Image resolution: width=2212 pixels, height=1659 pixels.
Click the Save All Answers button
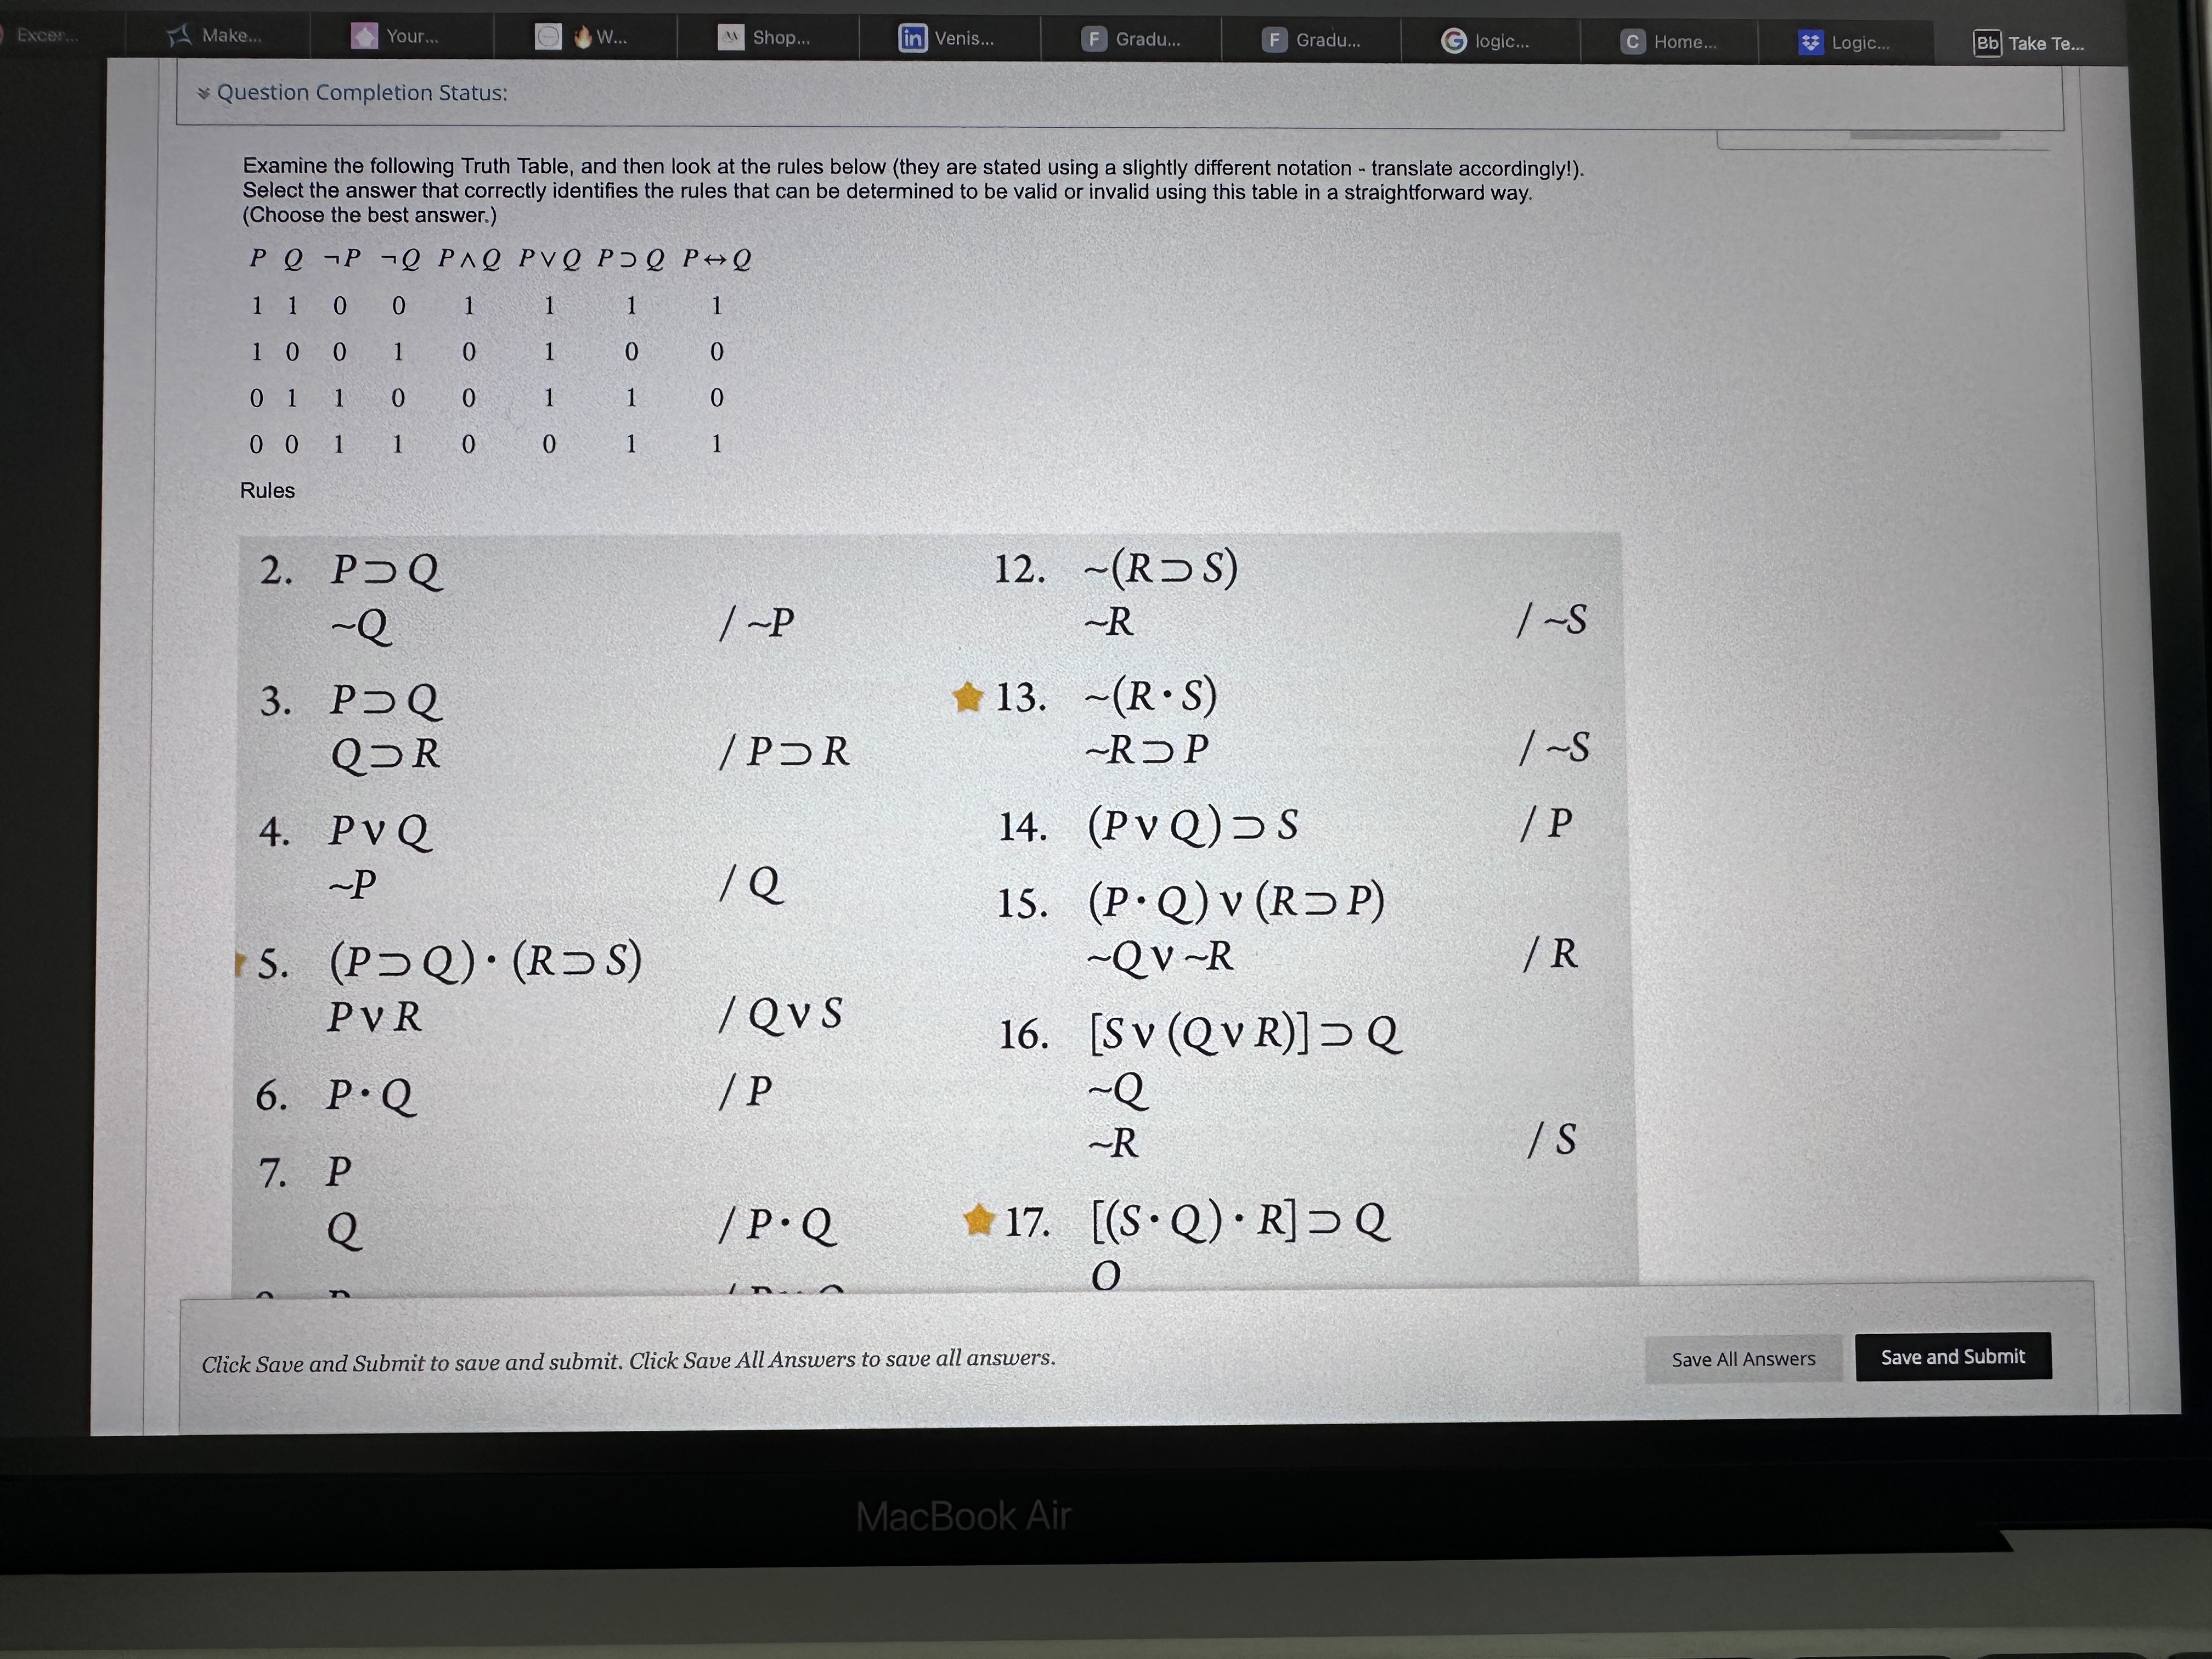tap(1743, 1359)
